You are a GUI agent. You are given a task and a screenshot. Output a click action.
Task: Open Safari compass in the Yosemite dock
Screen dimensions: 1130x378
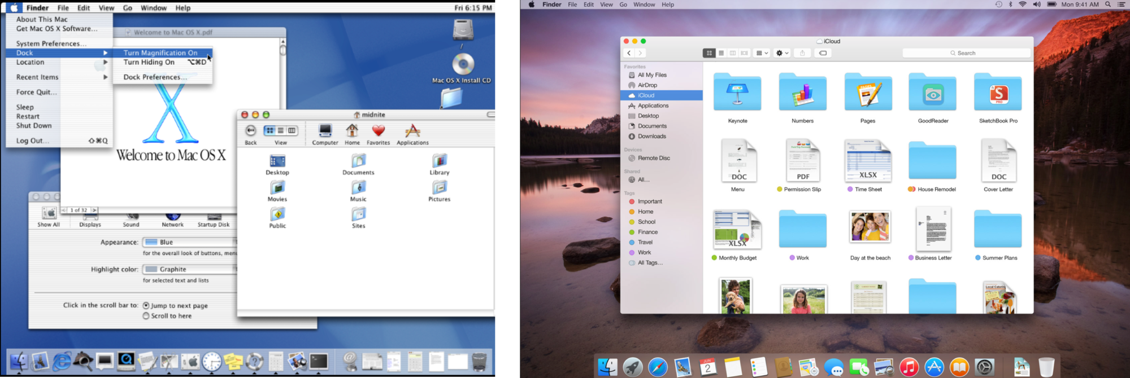coord(658,367)
